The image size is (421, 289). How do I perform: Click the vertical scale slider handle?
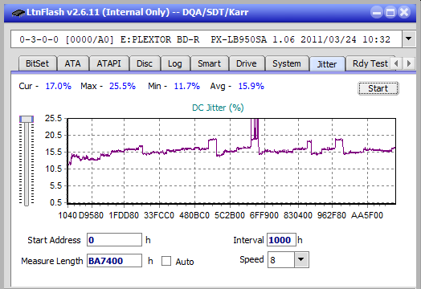(x=27, y=119)
